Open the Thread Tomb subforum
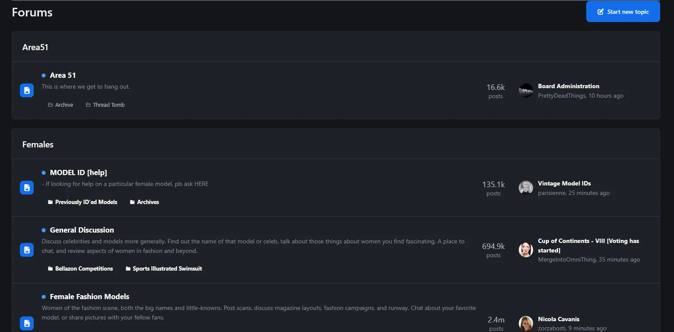674x332 pixels. point(109,105)
